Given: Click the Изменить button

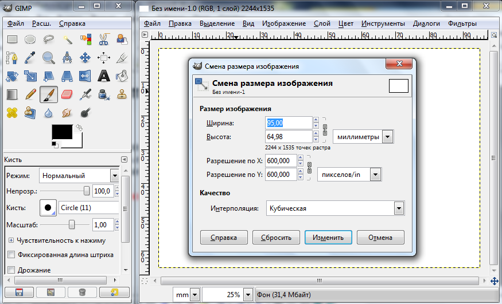Looking at the screenshot, I should (x=328, y=237).
